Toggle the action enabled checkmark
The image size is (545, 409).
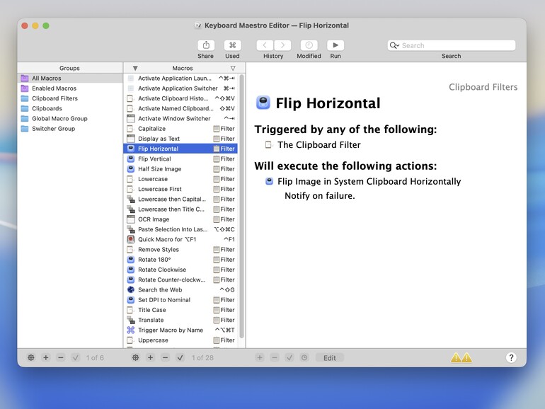[289, 357]
